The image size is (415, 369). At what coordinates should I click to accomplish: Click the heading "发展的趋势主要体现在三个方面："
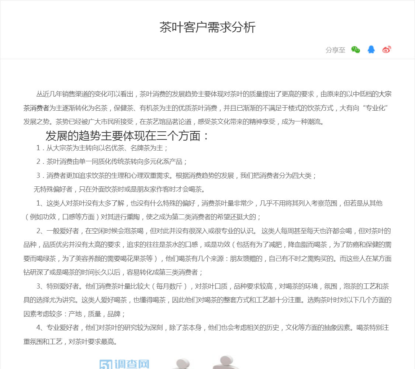click(x=127, y=136)
